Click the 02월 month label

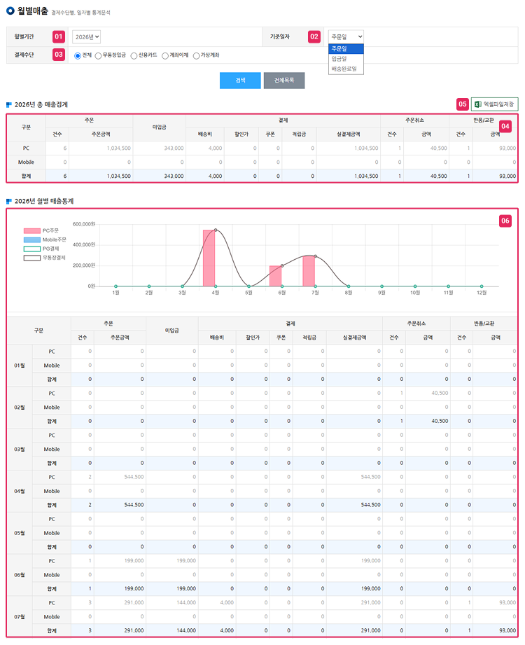pyautogui.click(x=20, y=407)
